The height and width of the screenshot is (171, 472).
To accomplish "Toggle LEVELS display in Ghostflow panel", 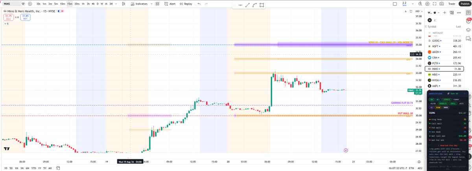I will (x=446, y=99).
